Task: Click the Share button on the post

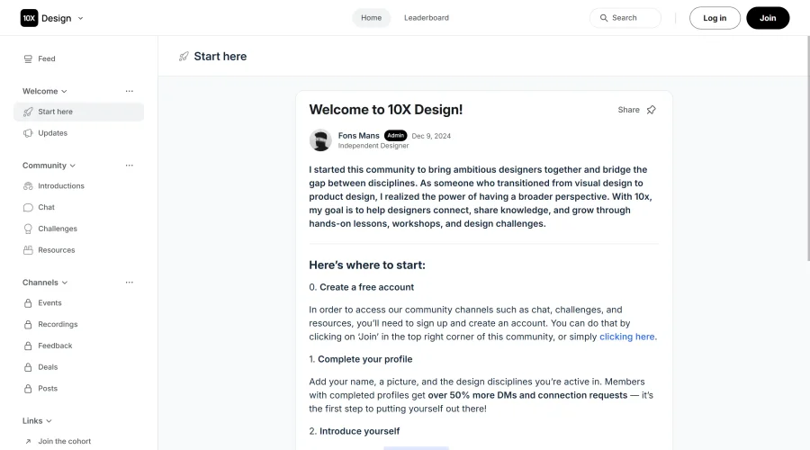Action: pyautogui.click(x=629, y=110)
